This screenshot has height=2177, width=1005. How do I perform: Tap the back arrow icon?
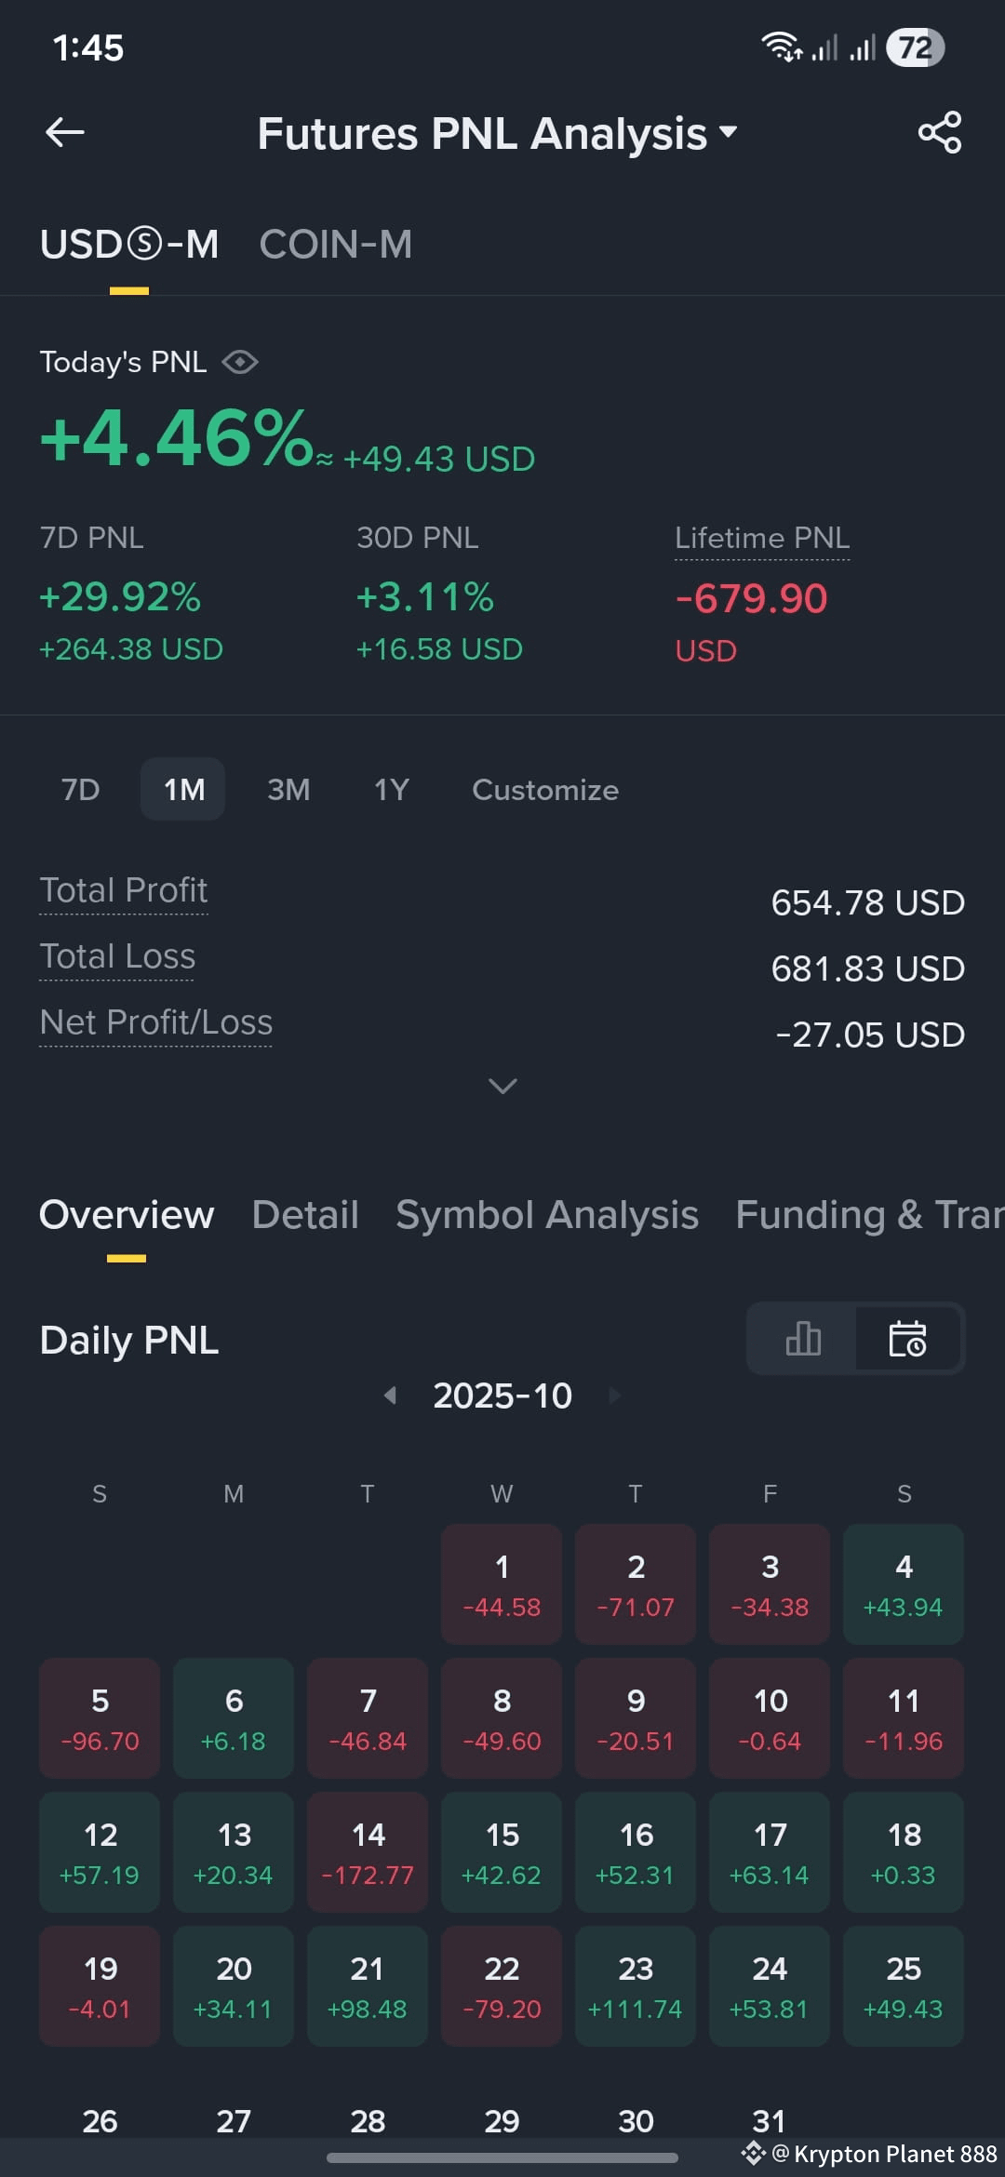(65, 132)
